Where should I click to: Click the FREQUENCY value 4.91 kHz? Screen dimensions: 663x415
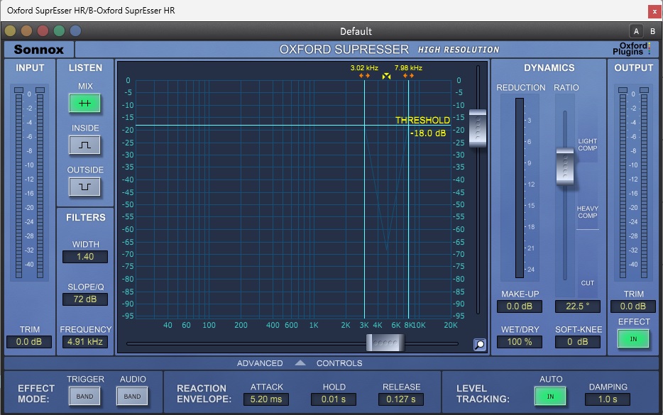pyautogui.click(x=85, y=342)
